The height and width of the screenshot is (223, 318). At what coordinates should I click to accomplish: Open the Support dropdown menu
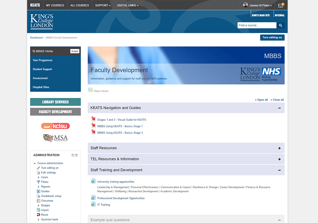pyautogui.click(x=103, y=5)
